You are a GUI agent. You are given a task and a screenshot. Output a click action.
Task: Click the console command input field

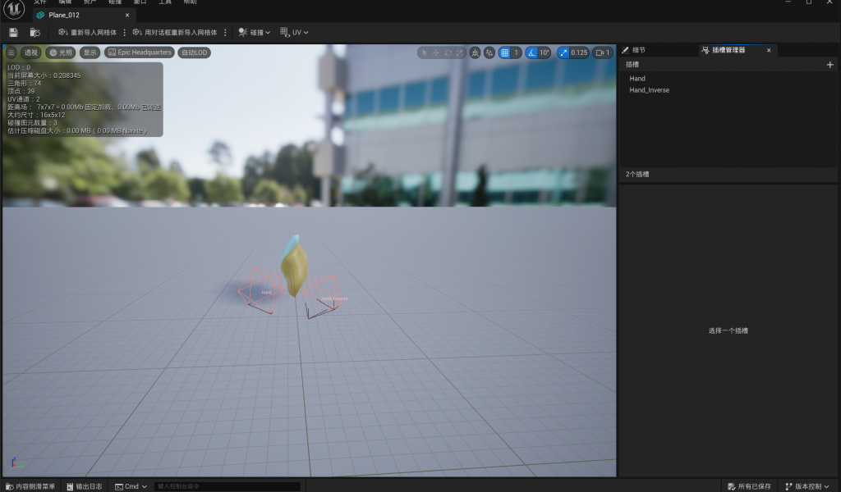coord(227,486)
